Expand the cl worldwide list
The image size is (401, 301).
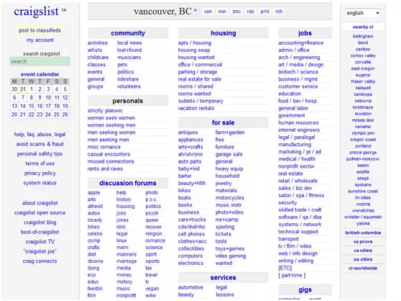pos(363,268)
